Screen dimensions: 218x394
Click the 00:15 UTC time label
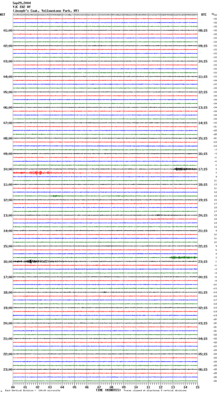coord(203,277)
